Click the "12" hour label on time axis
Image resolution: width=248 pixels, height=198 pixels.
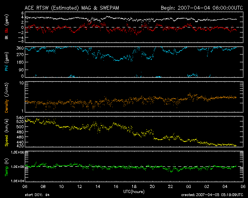tap(79, 187)
